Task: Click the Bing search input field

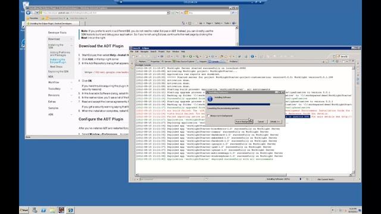Action: click(x=209, y=12)
